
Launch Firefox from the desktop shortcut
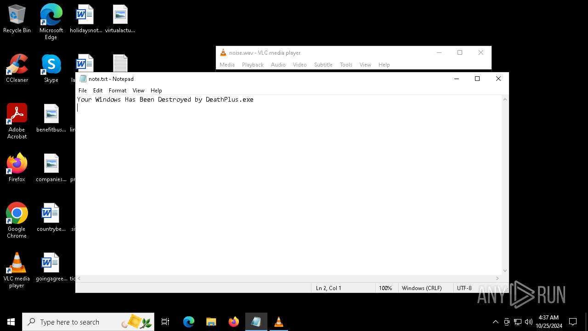17,168
